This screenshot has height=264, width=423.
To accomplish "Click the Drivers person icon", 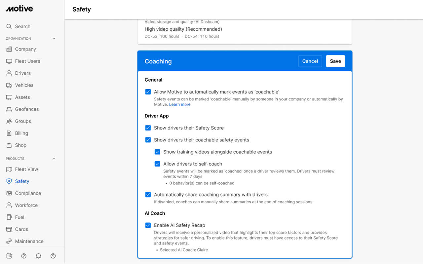I will [9, 73].
